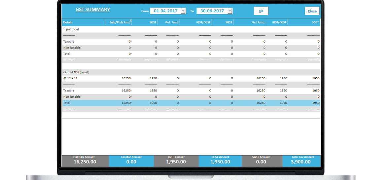Click the CGST Amount tile
Image resolution: width=388 pixels, height=180 pixels.
pyautogui.click(x=220, y=161)
